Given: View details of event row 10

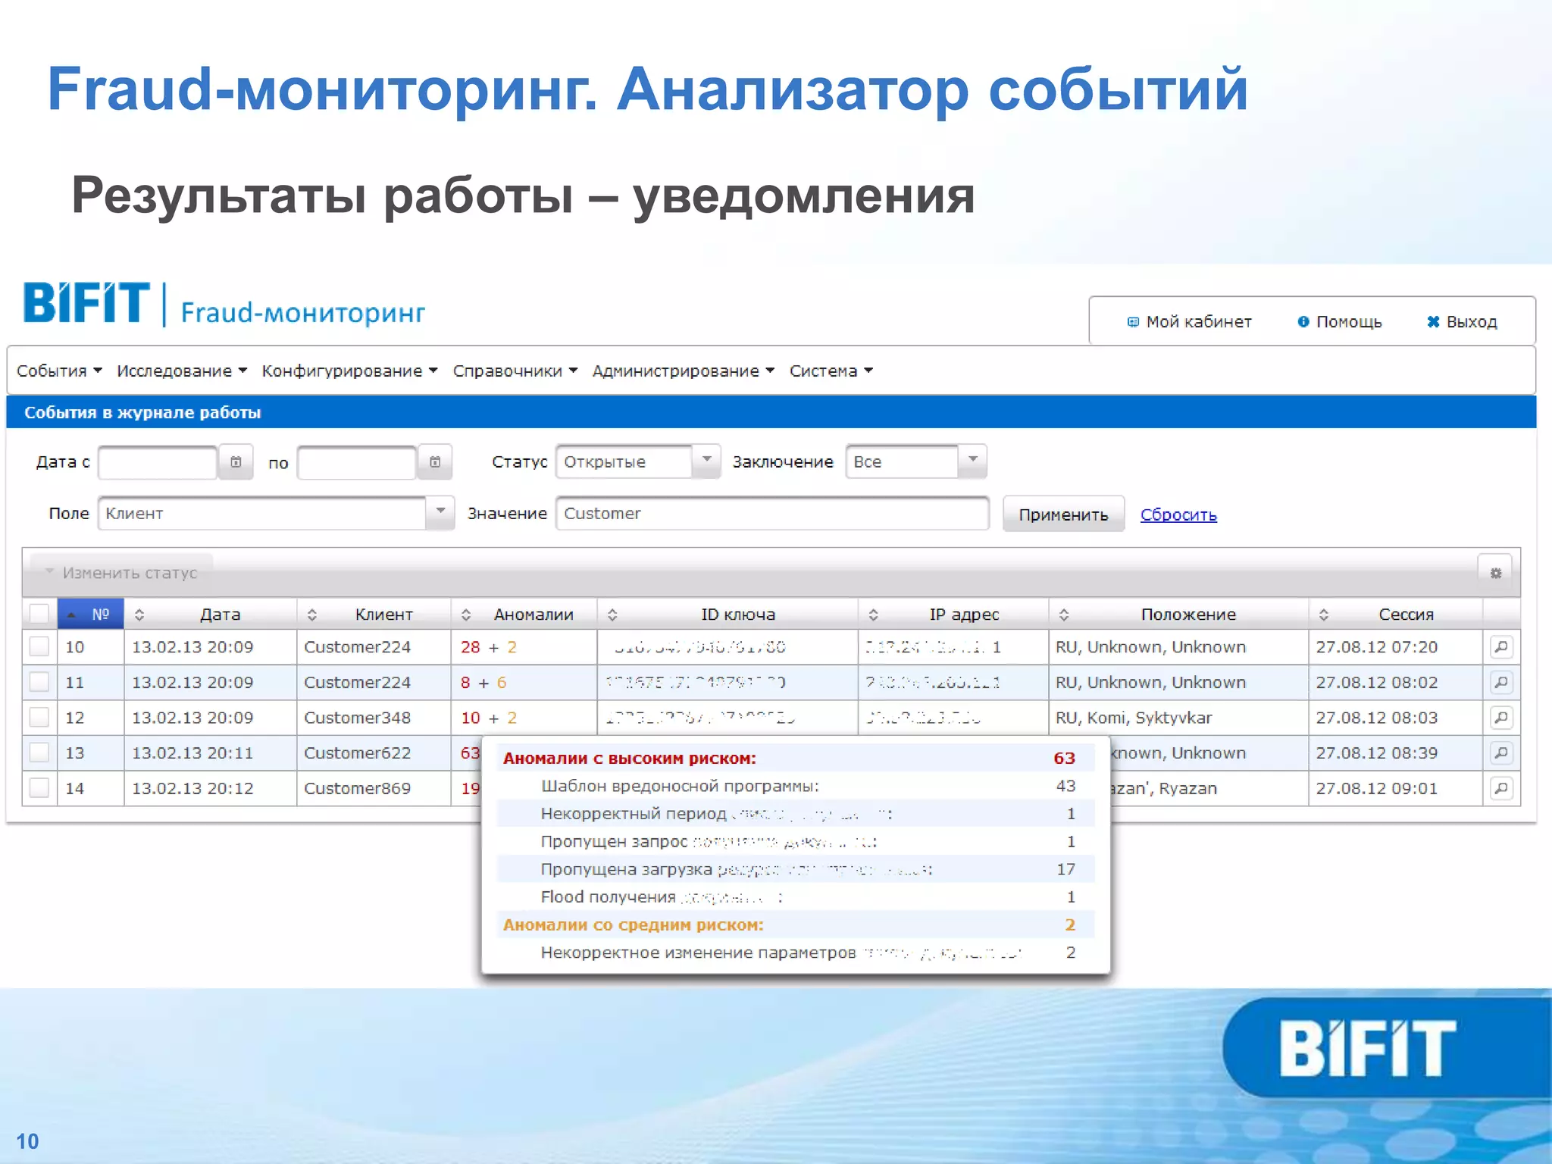Looking at the screenshot, I should pyautogui.click(x=1500, y=647).
